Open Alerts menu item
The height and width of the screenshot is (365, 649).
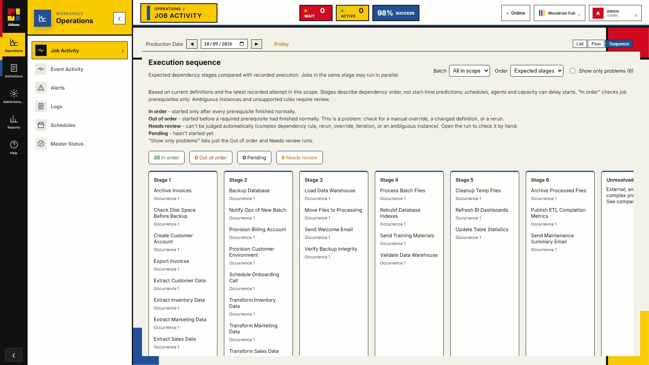(80, 88)
